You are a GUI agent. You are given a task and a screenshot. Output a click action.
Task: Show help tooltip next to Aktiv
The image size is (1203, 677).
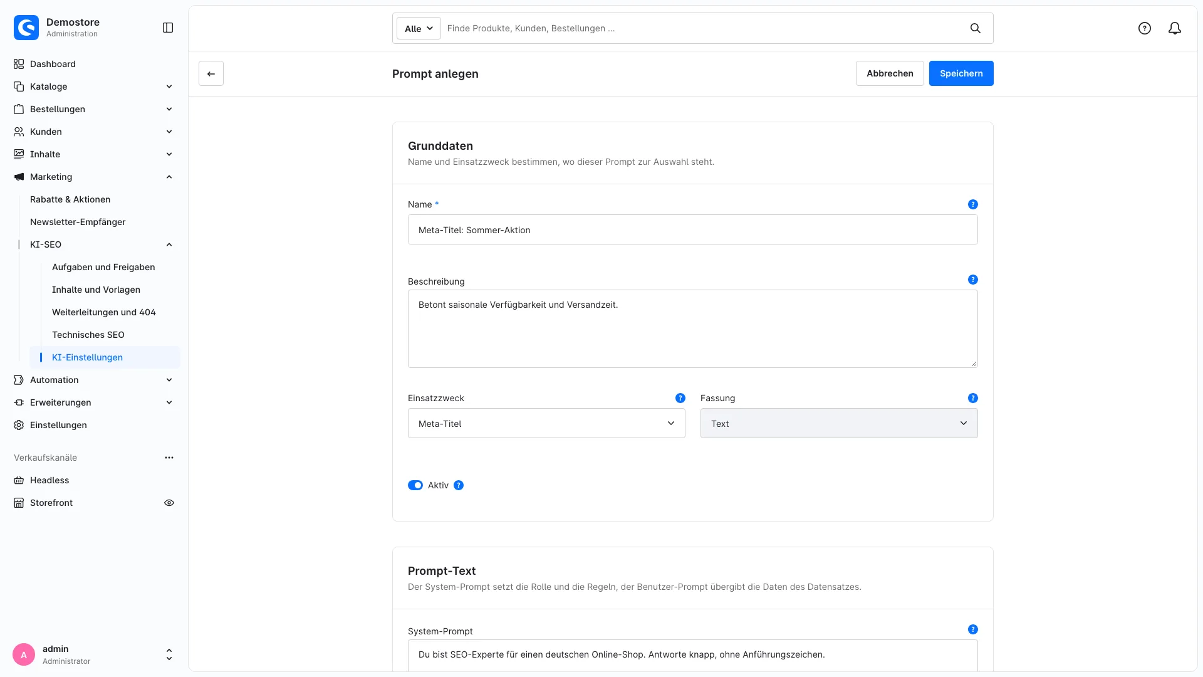459,485
